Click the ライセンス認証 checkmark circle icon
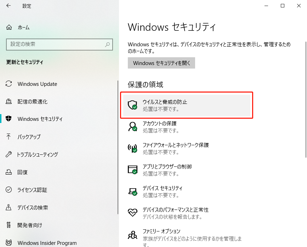Image resolution: width=307 pixels, height=247 pixels. click(8, 190)
